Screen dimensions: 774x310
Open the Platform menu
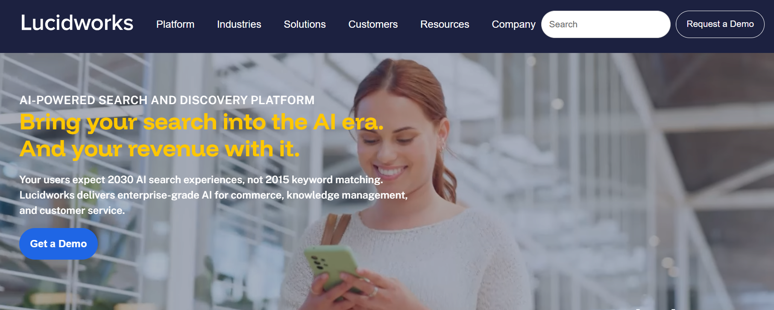pos(175,24)
